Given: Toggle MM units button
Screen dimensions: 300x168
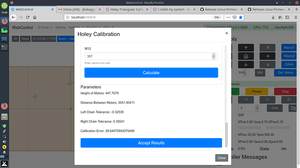Looking at the screenshot, I should (260, 72).
